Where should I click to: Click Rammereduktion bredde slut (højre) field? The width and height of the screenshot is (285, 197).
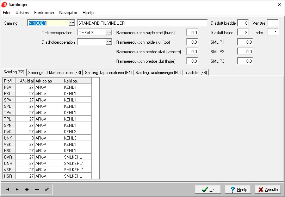pos(192,61)
